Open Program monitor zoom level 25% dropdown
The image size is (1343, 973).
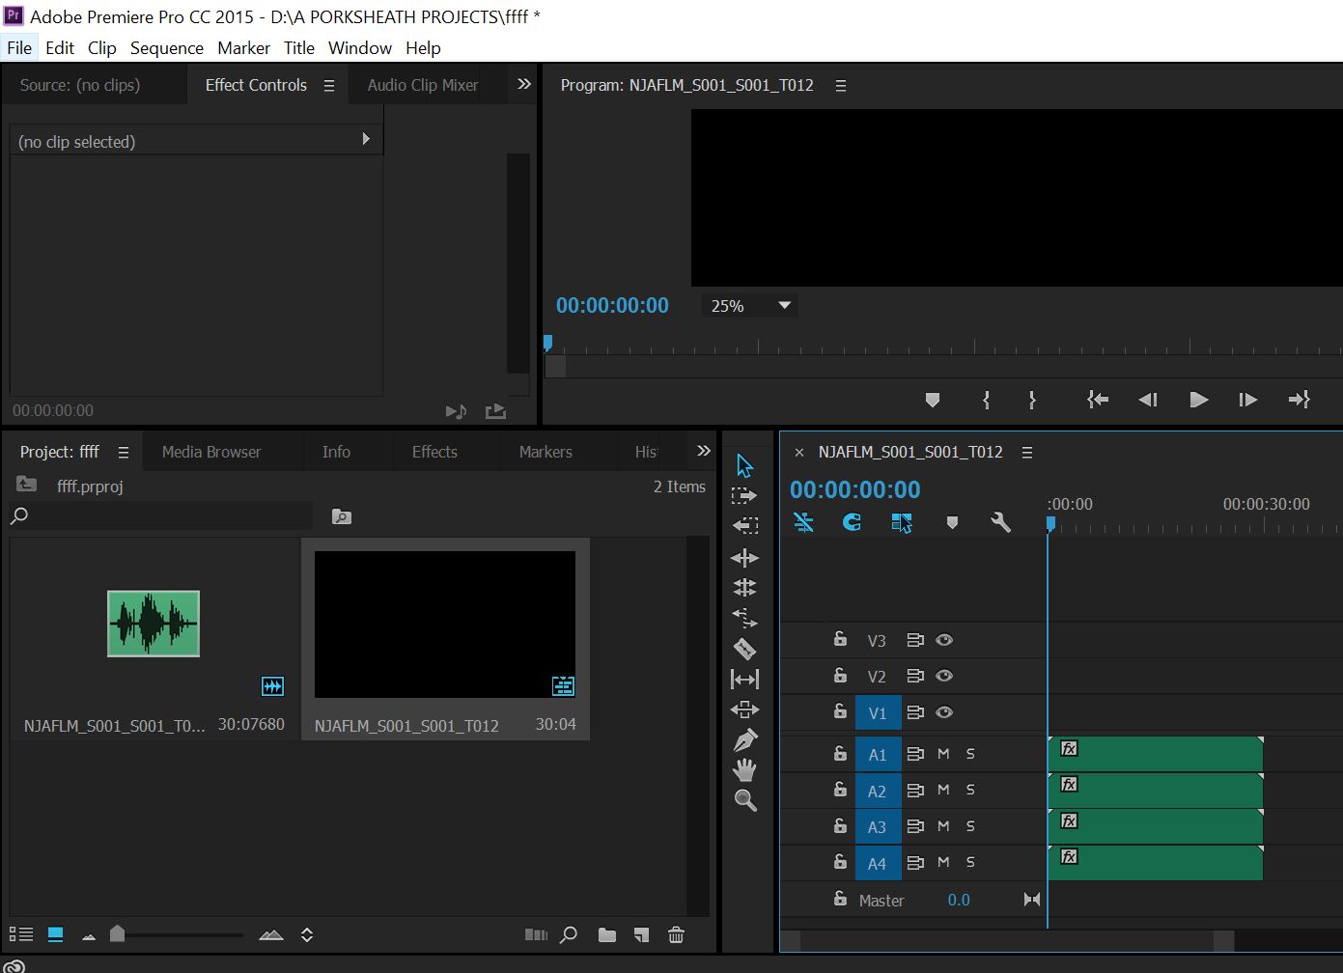tap(749, 306)
